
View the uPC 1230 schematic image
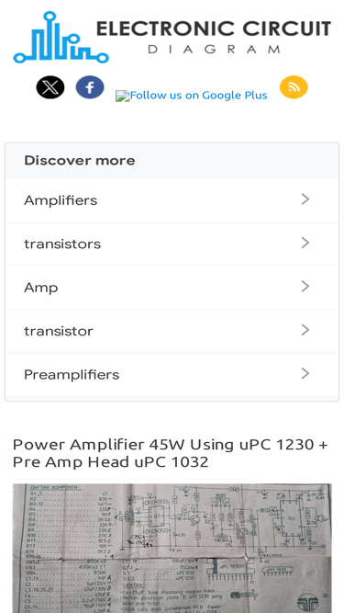[x=172, y=548]
